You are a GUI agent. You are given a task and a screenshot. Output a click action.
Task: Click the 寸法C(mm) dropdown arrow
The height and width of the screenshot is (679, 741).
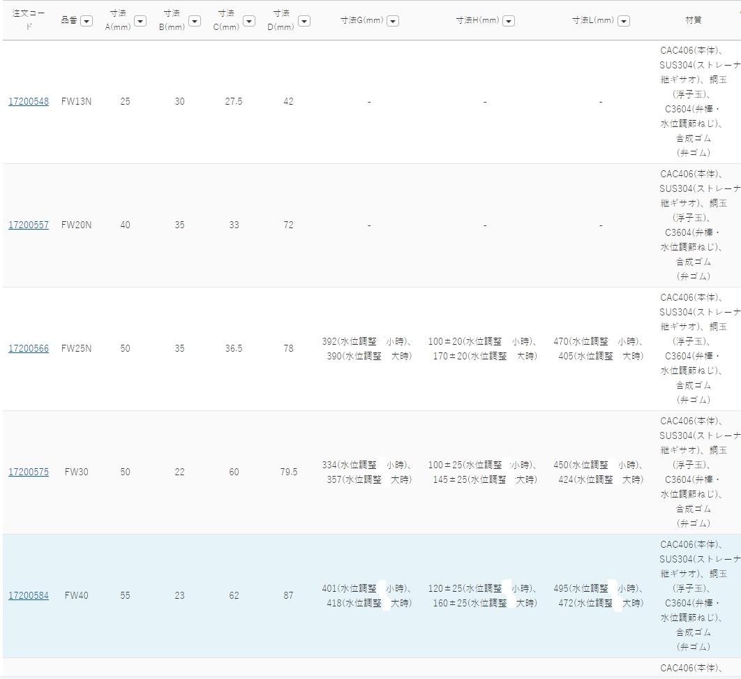(249, 21)
